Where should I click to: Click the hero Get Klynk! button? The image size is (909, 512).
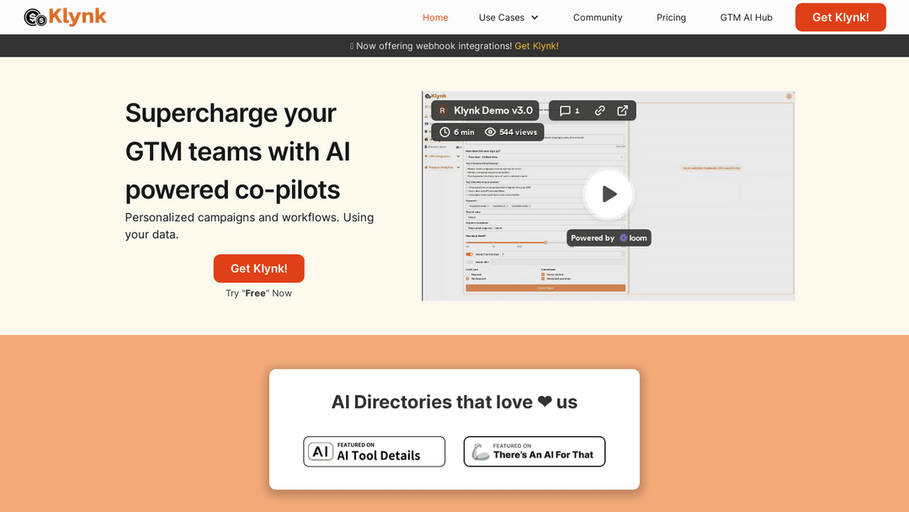pyautogui.click(x=258, y=269)
